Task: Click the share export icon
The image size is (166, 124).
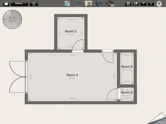Action: (136, 4)
